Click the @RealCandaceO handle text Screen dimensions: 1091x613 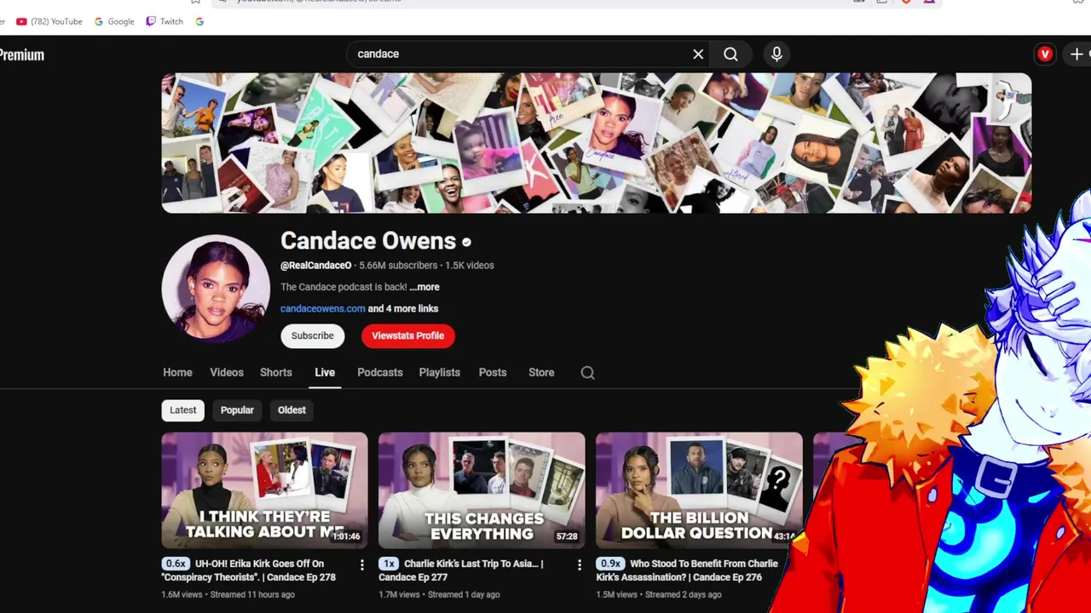[315, 265]
